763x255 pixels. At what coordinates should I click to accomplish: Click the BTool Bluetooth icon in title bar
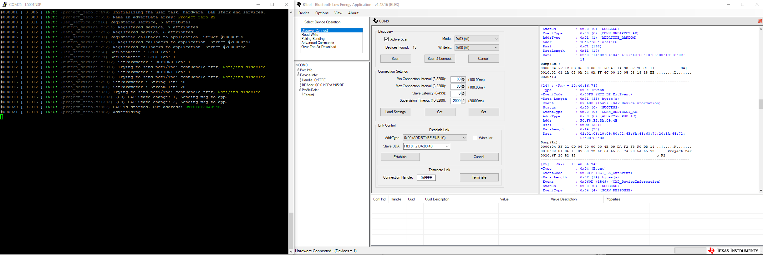(299, 4)
